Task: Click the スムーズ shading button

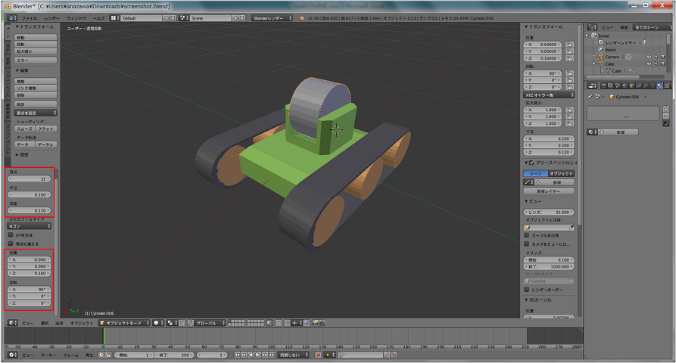Action: (25, 129)
